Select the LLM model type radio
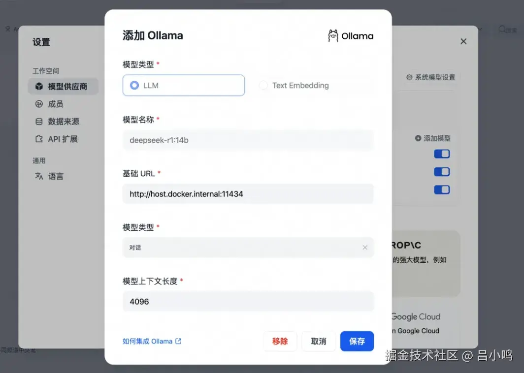This screenshot has width=524, height=373. point(184,85)
